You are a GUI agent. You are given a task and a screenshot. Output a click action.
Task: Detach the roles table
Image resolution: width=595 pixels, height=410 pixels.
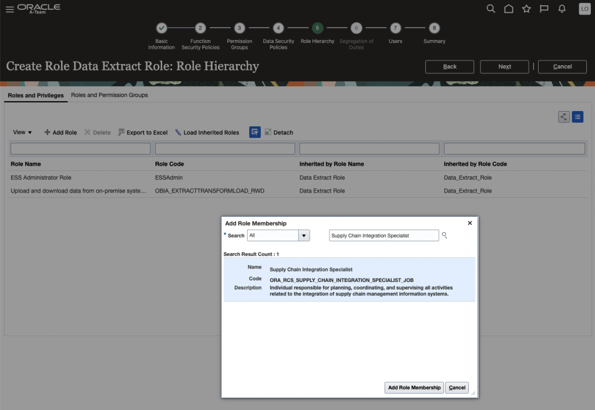279,133
